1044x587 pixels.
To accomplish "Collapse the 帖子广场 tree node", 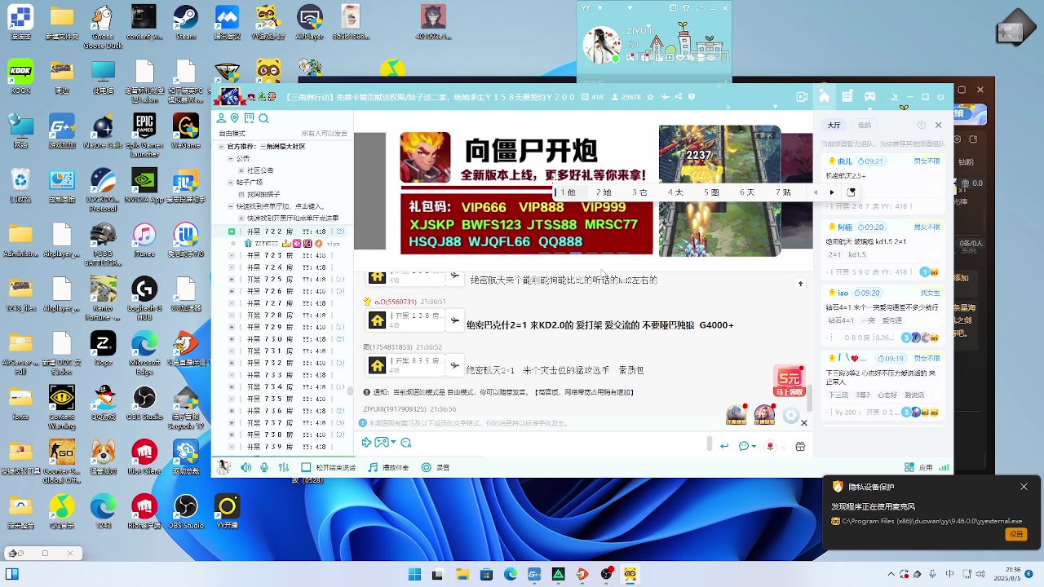I will (x=231, y=183).
